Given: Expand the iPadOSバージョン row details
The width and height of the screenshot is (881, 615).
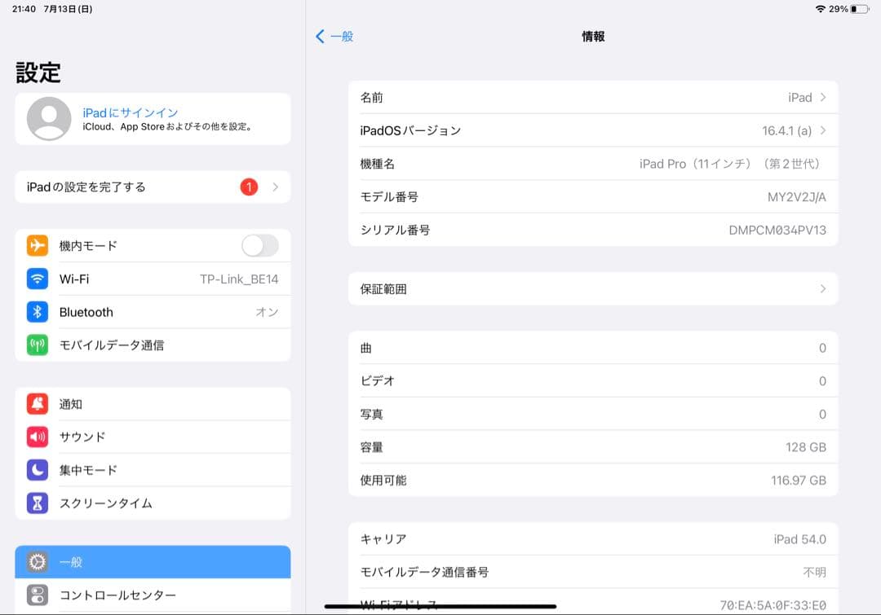Looking at the screenshot, I should click(593, 130).
